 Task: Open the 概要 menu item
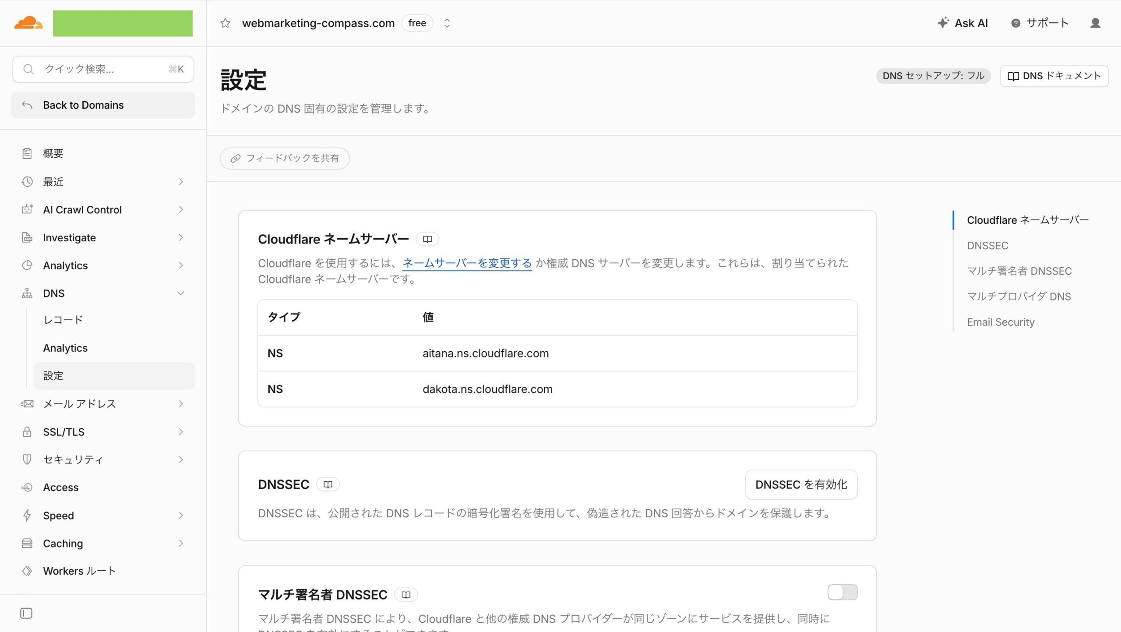[x=103, y=153]
